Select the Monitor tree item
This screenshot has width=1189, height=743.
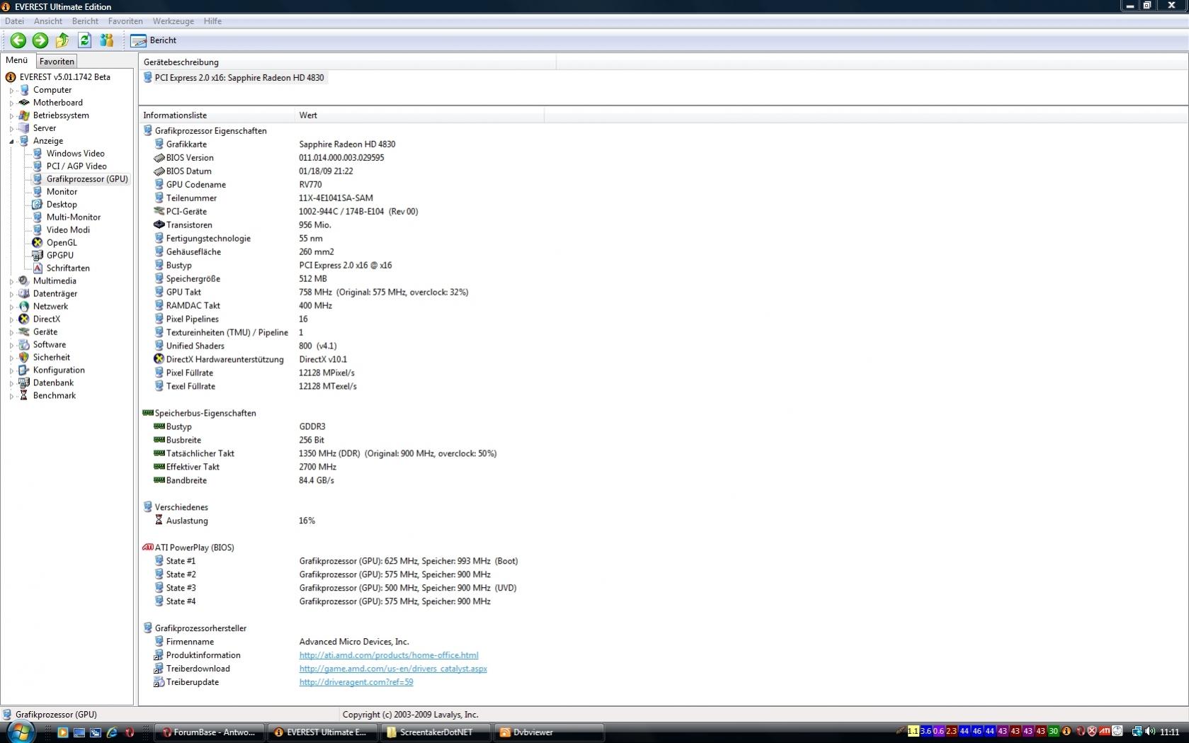pos(62,192)
